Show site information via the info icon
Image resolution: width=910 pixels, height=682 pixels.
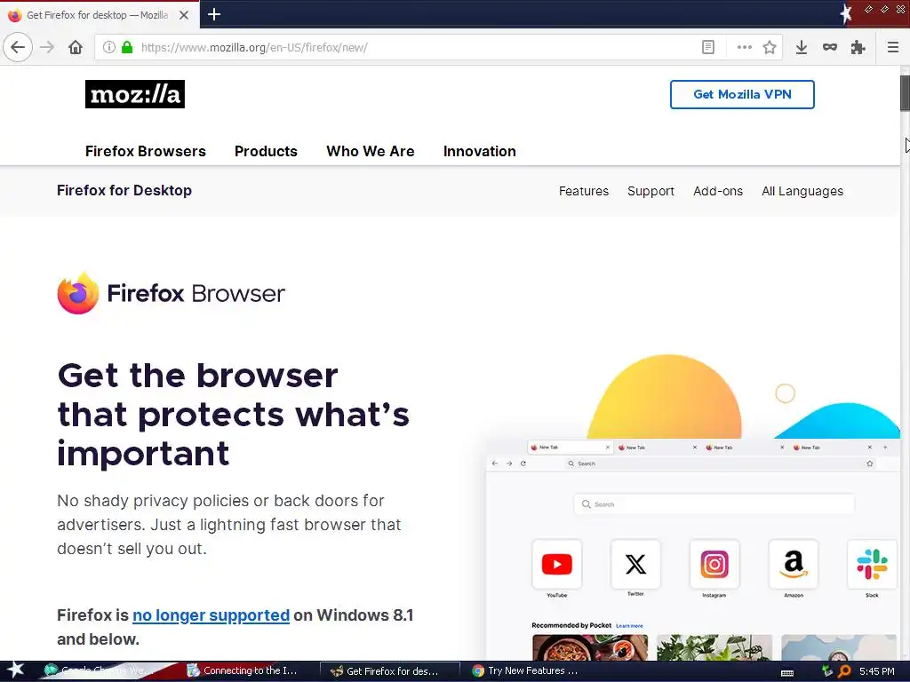[109, 47]
